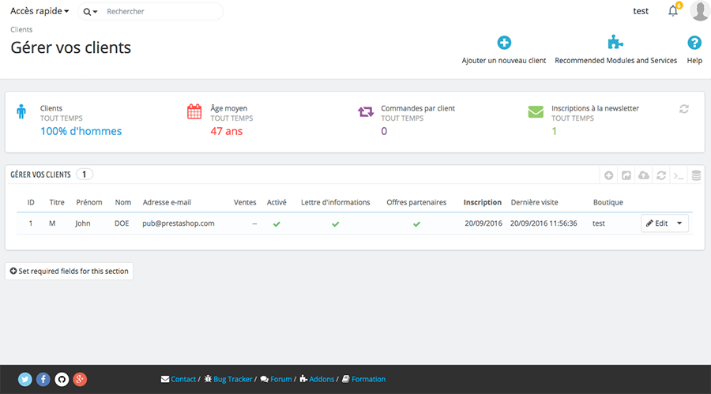
Task: Open the search scope dropdown
Action: coord(91,12)
